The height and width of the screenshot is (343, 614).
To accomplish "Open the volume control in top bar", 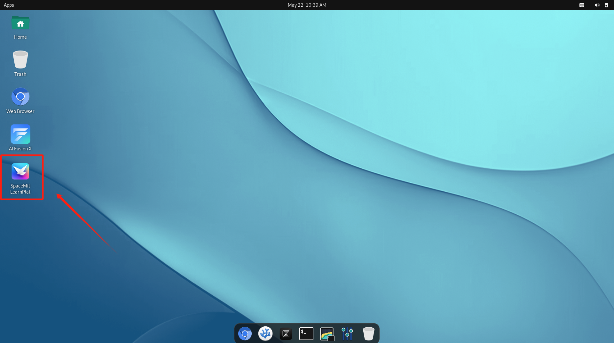I will tap(597, 5).
